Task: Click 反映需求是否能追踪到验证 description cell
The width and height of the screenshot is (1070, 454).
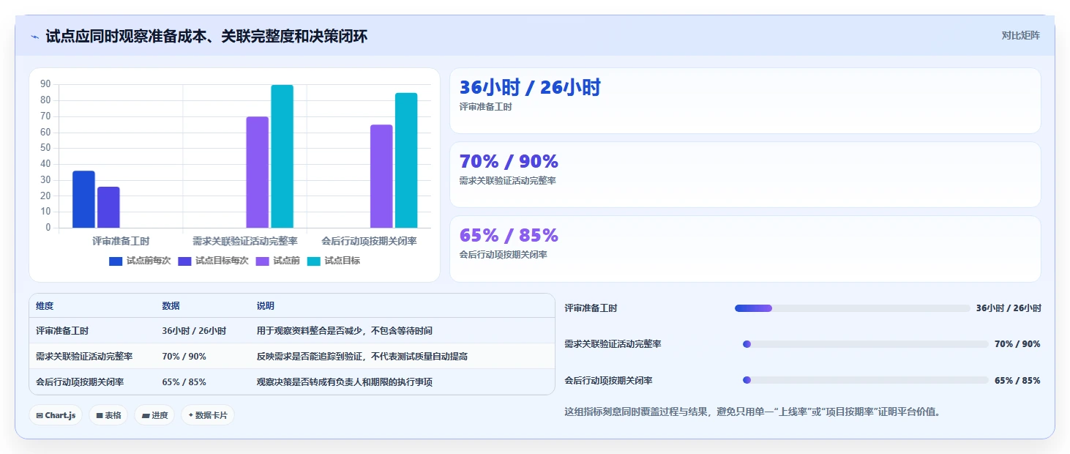Action: [362, 357]
